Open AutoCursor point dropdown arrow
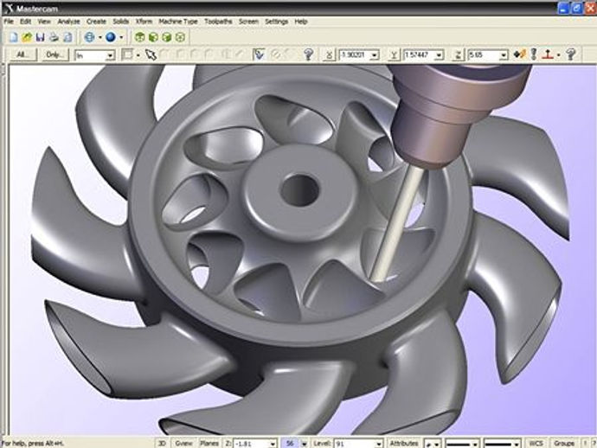 click(558, 55)
